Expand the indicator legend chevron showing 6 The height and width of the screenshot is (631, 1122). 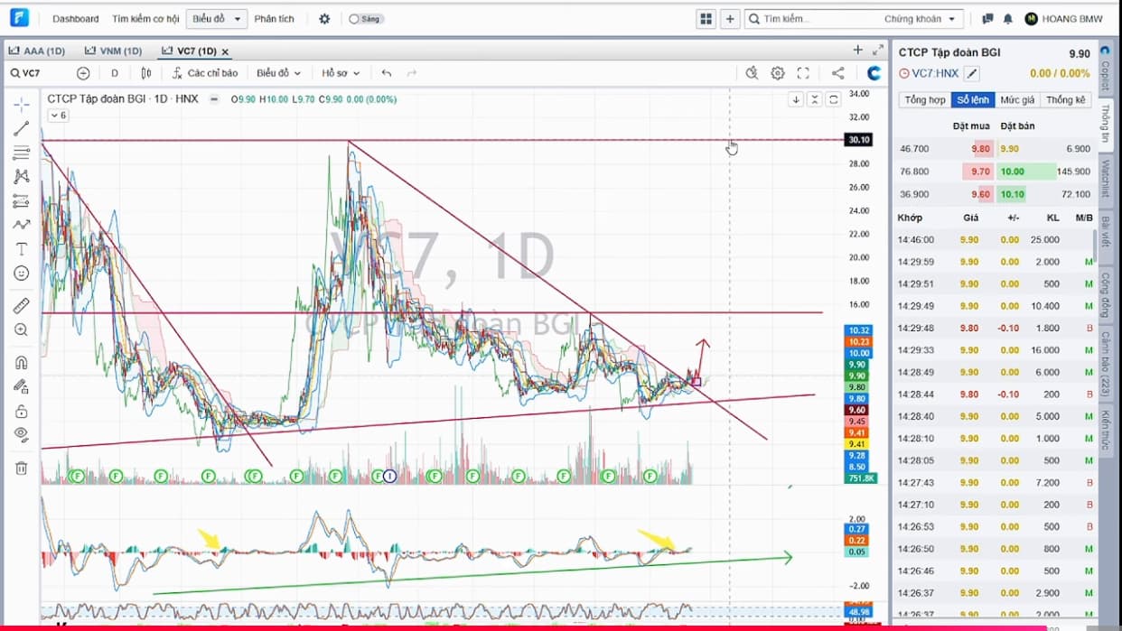click(x=57, y=116)
